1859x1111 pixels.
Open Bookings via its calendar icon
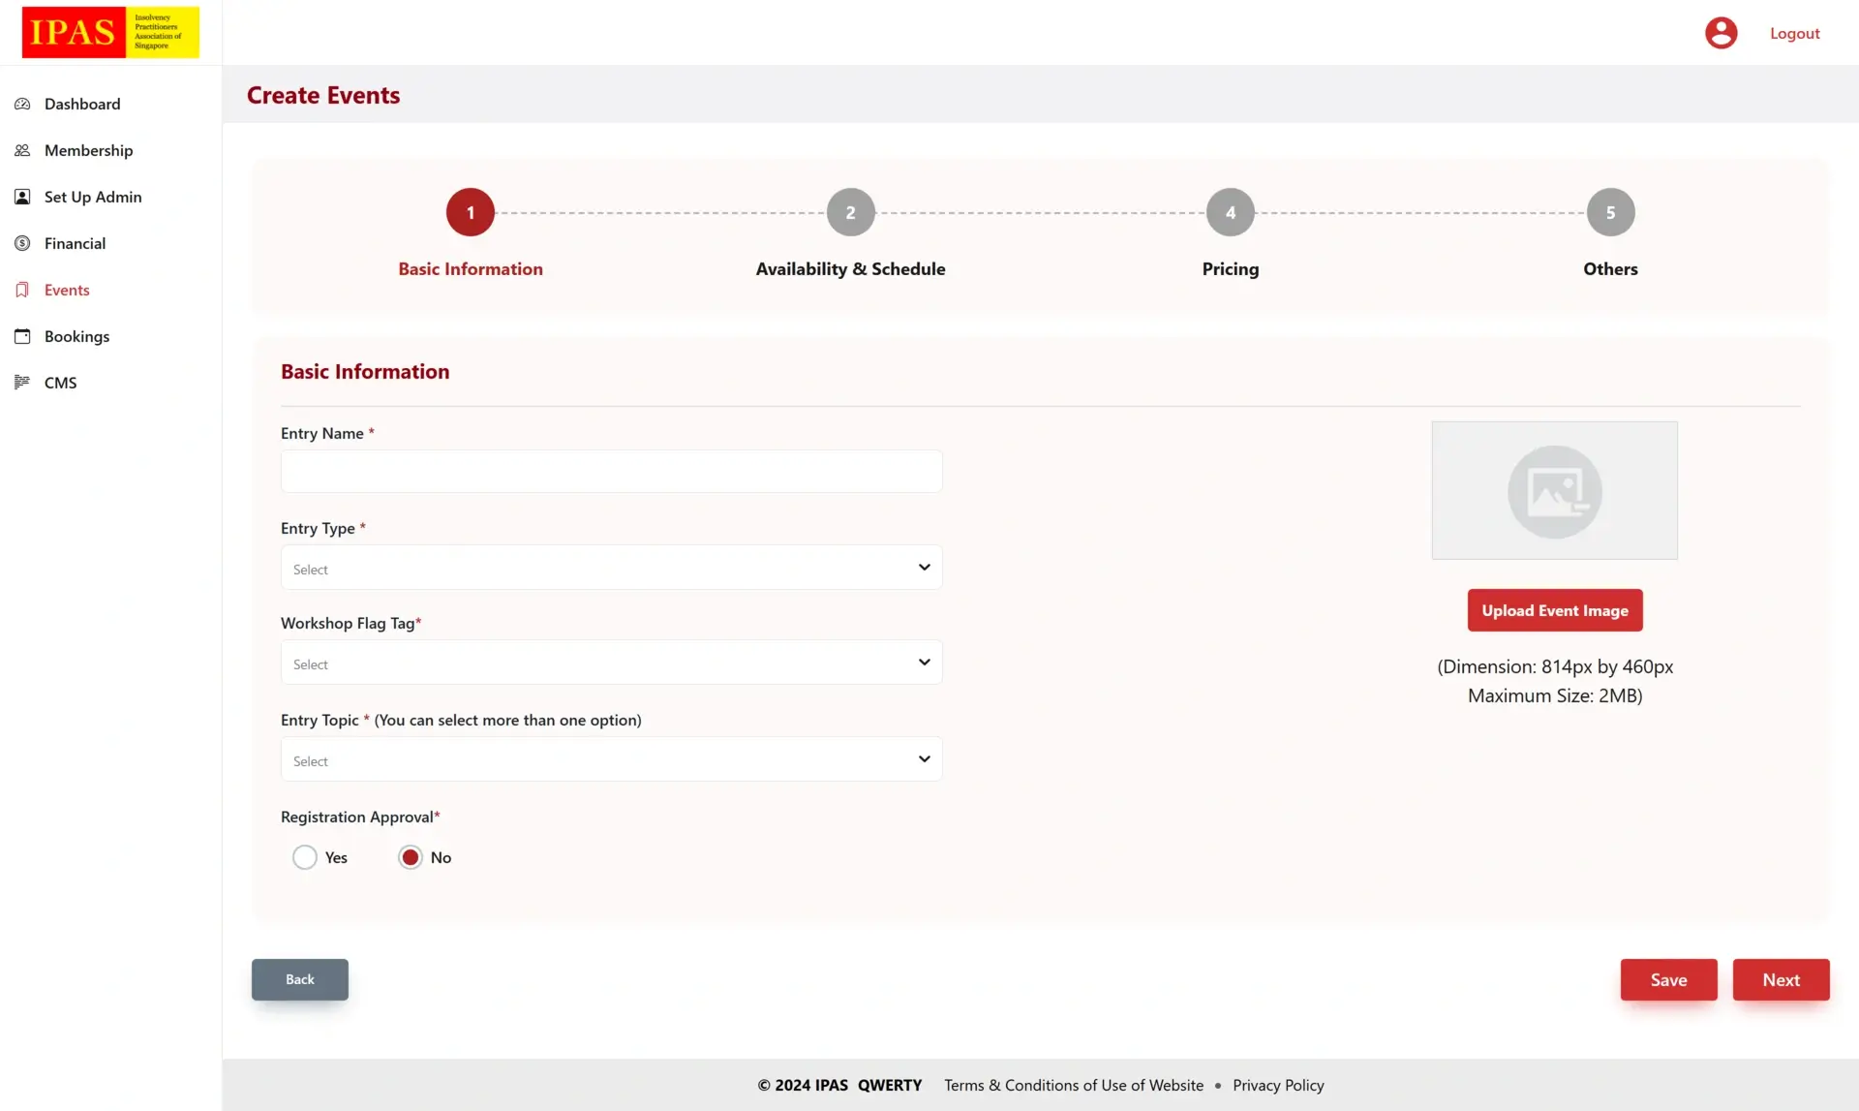pos(22,336)
